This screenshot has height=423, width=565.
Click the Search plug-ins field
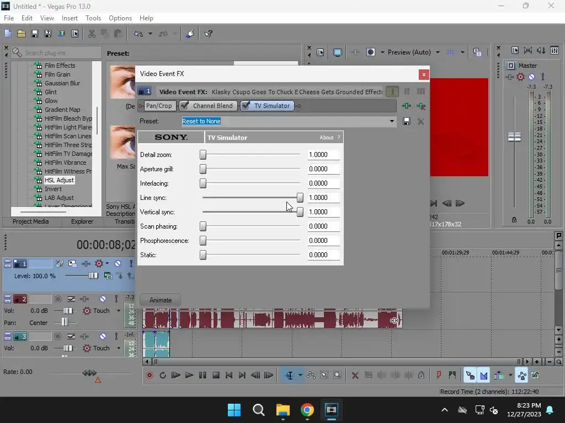click(x=56, y=53)
